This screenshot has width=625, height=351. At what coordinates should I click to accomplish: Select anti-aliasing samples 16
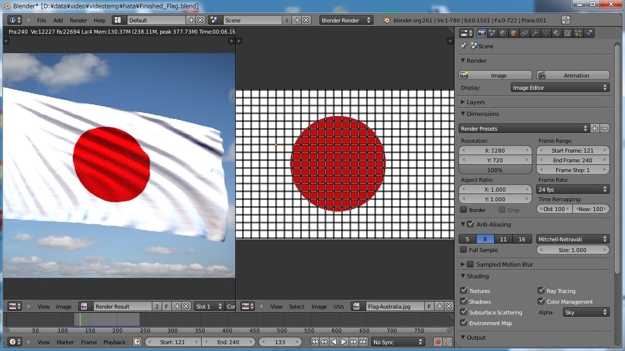(x=522, y=239)
